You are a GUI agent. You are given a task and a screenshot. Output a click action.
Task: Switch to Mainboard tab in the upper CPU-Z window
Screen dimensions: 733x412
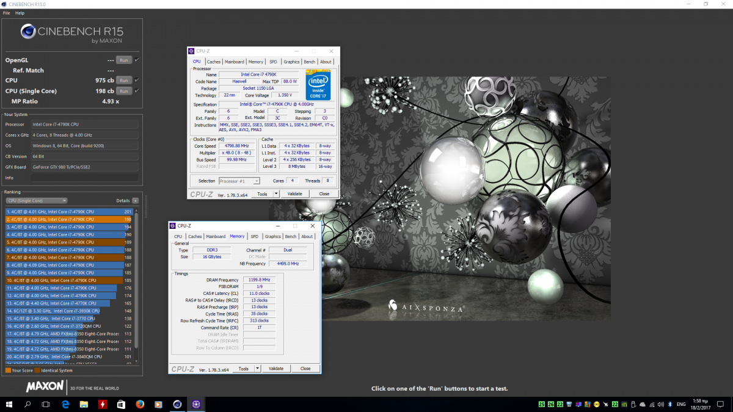click(x=235, y=62)
